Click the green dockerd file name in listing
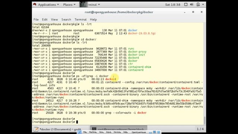 [134, 58]
